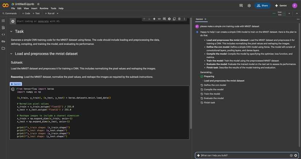The height and width of the screenshot is (159, 301).
Task: Open the Table of contents sidebar
Action: click(3, 21)
